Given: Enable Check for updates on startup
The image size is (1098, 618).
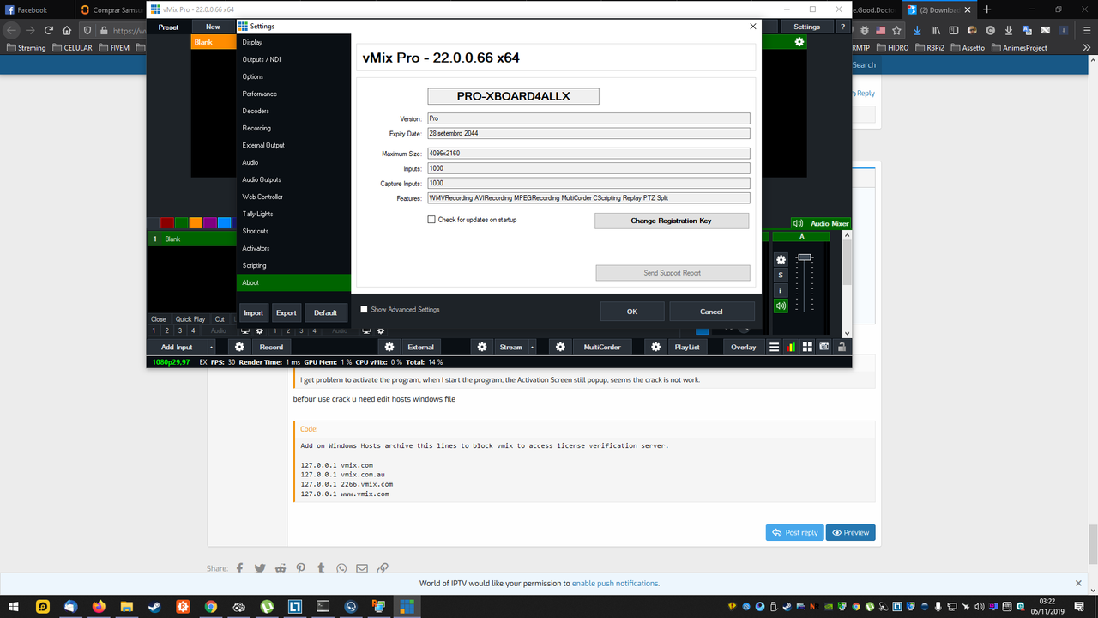Looking at the screenshot, I should tap(431, 220).
